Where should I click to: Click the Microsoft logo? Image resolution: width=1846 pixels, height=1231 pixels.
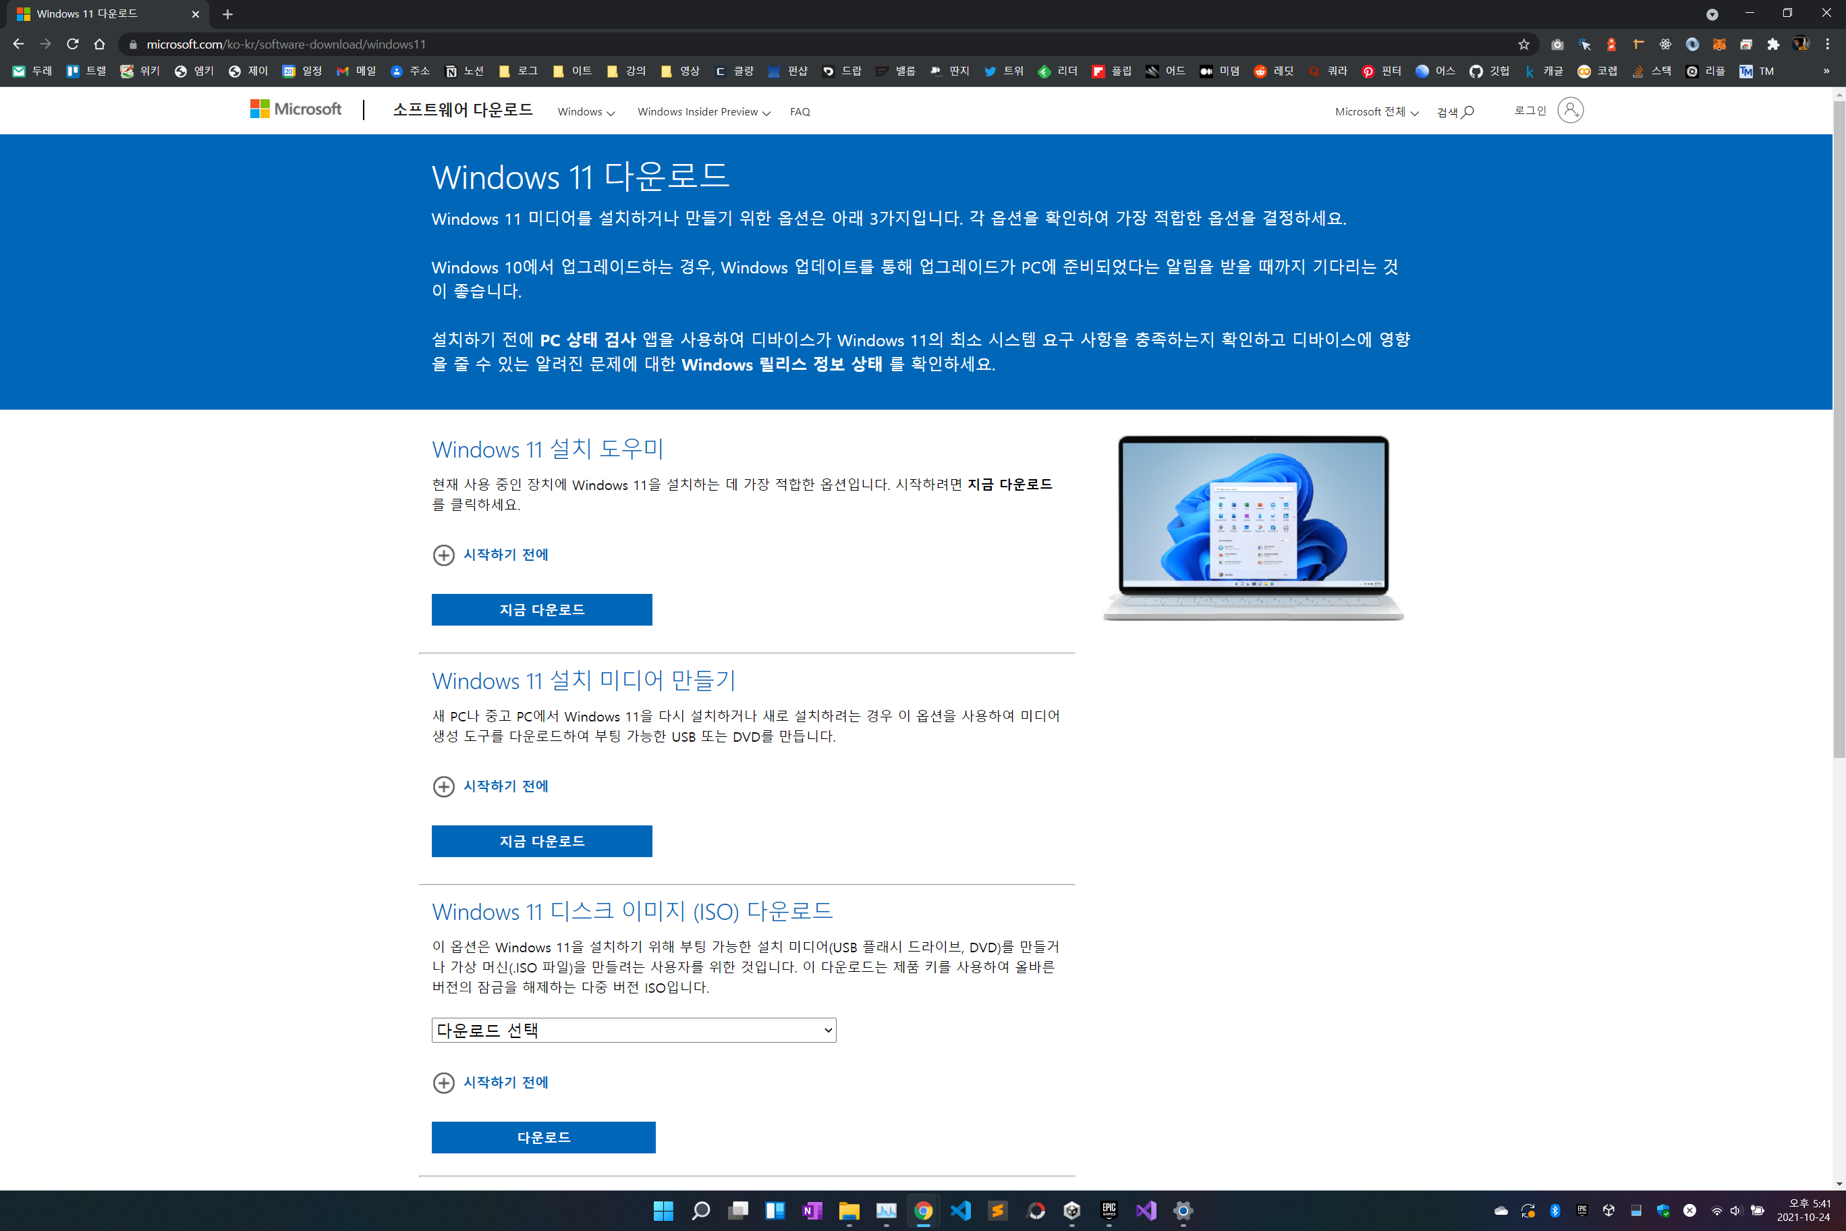click(296, 109)
